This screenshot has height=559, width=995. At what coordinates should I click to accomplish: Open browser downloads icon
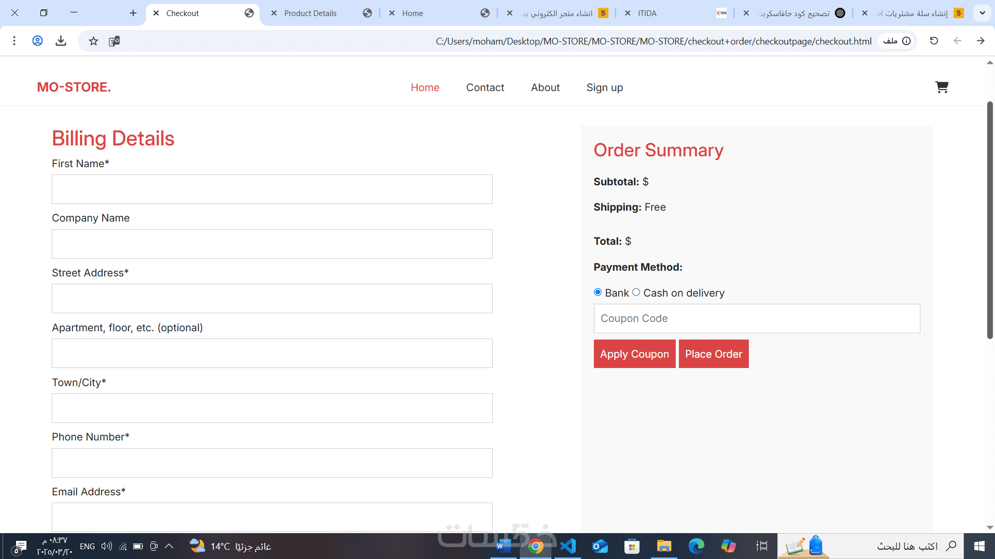click(x=61, y=41)
